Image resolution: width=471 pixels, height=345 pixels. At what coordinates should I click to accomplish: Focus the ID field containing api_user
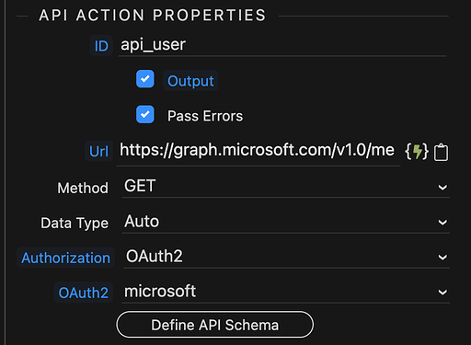point(282,45)
